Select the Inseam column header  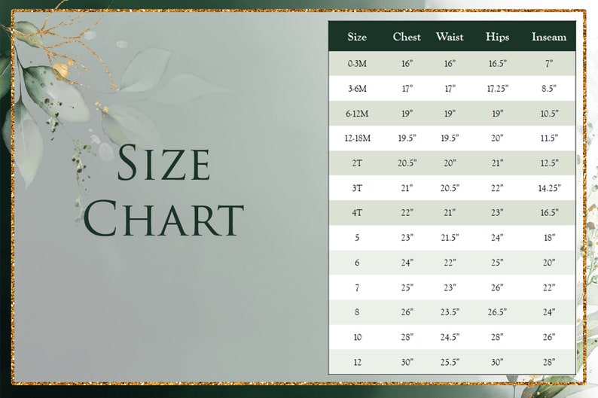pos(549,37)
